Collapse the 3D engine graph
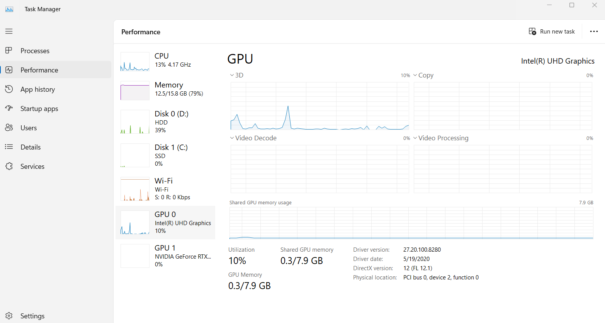605x323 pixels. coord(232,75)
